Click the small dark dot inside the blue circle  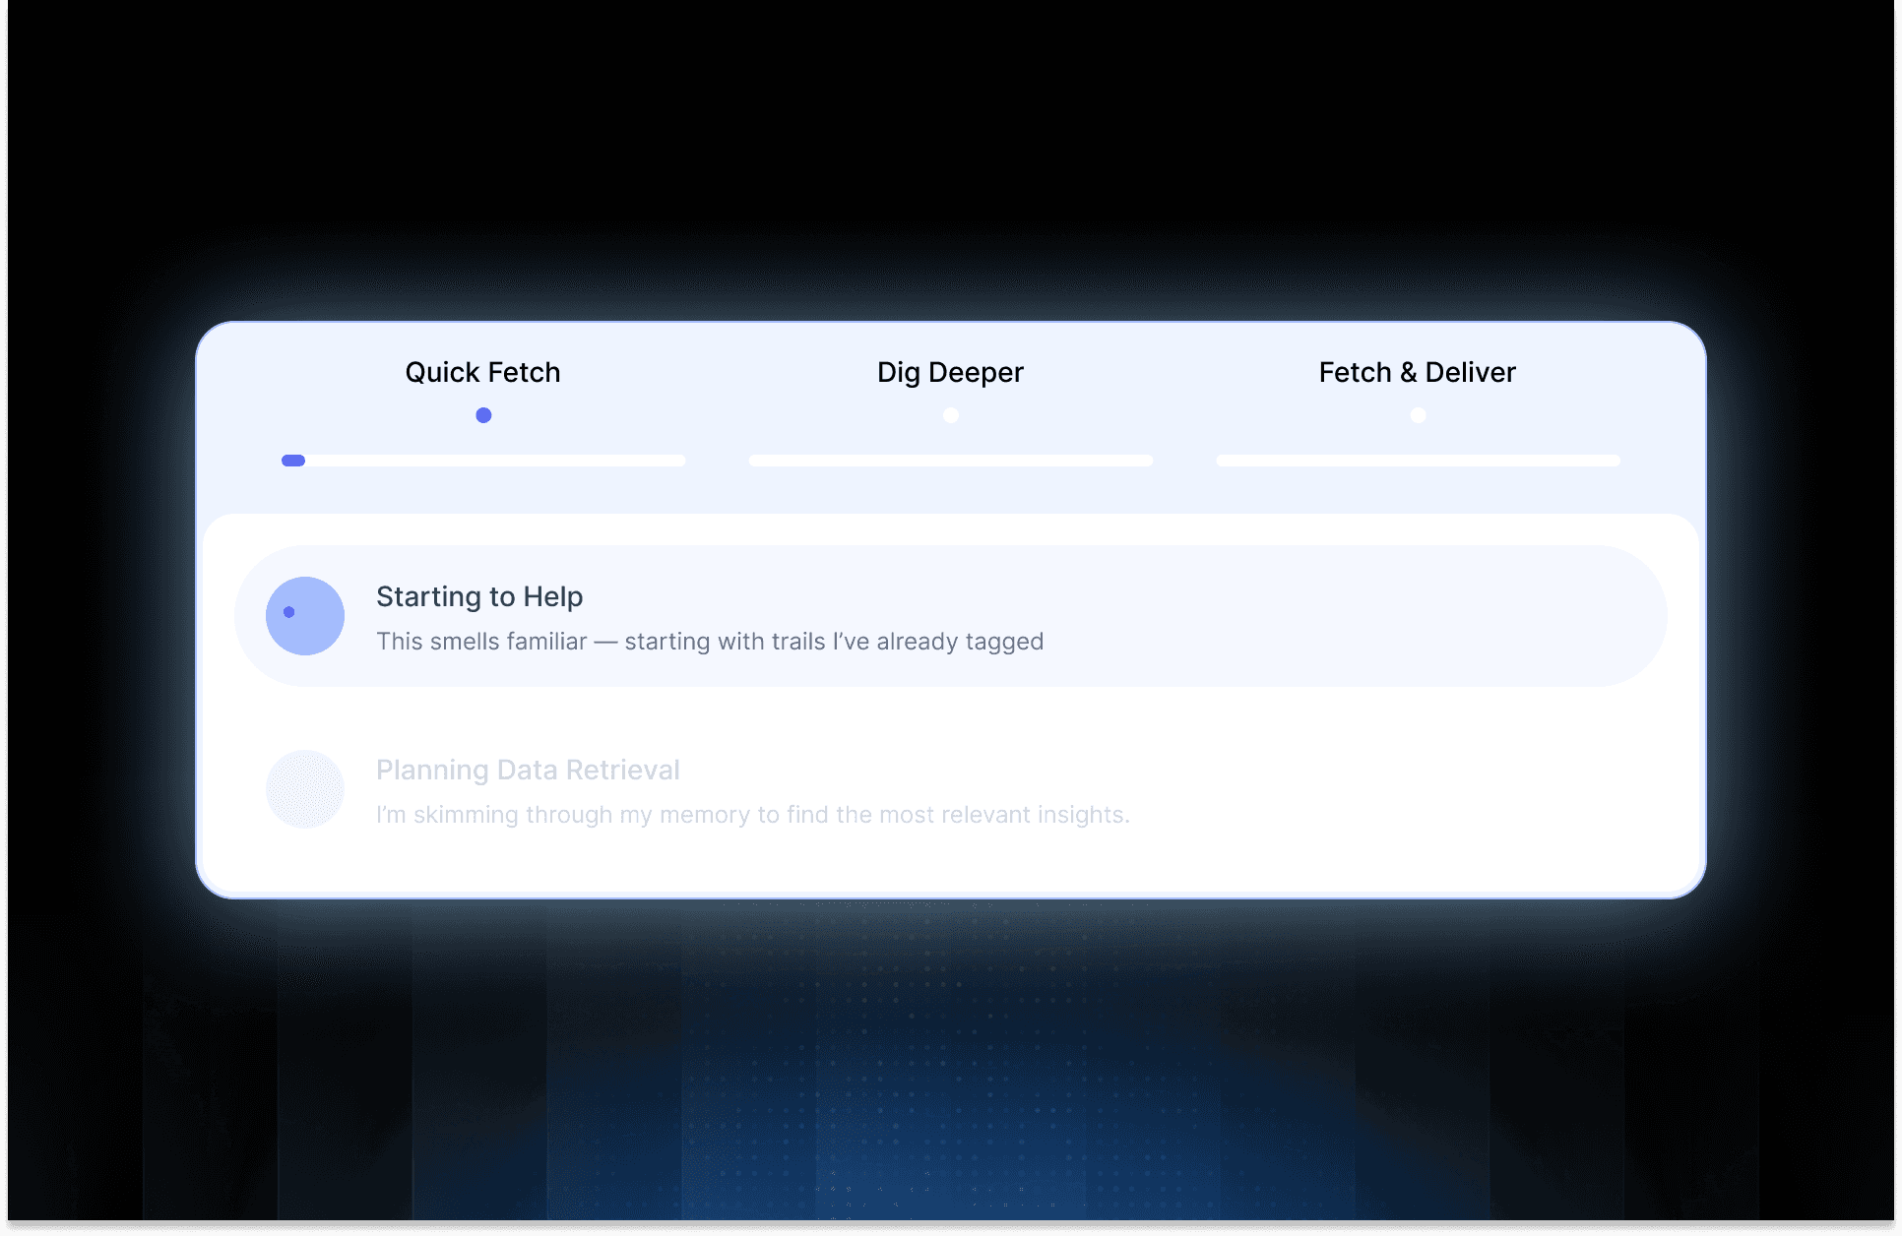click(x=289, y=612)
